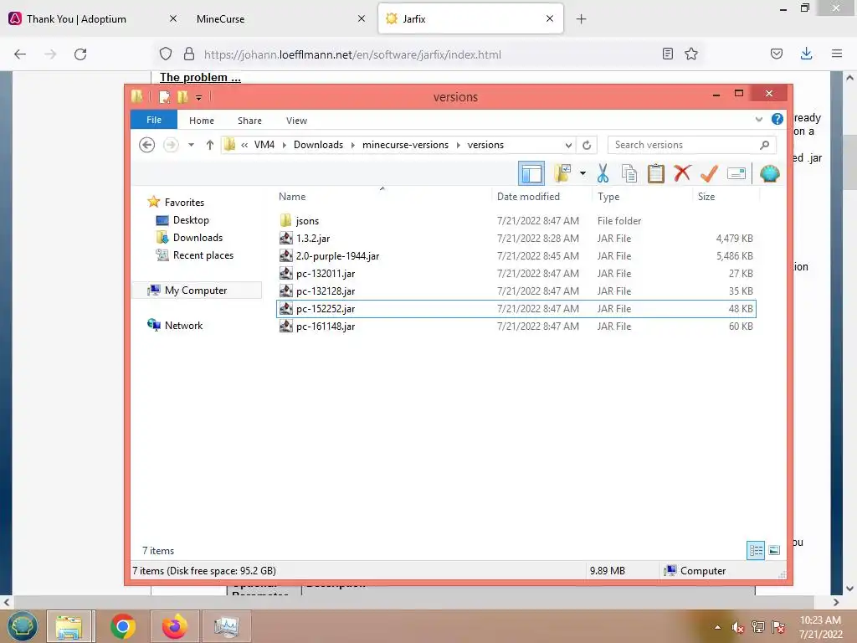Image resolution: width=857 pixels, height=643 pixels.
Task: Click VM4 in the address breadcrumb
Action: pyautogui.click(x=264, y=145)
